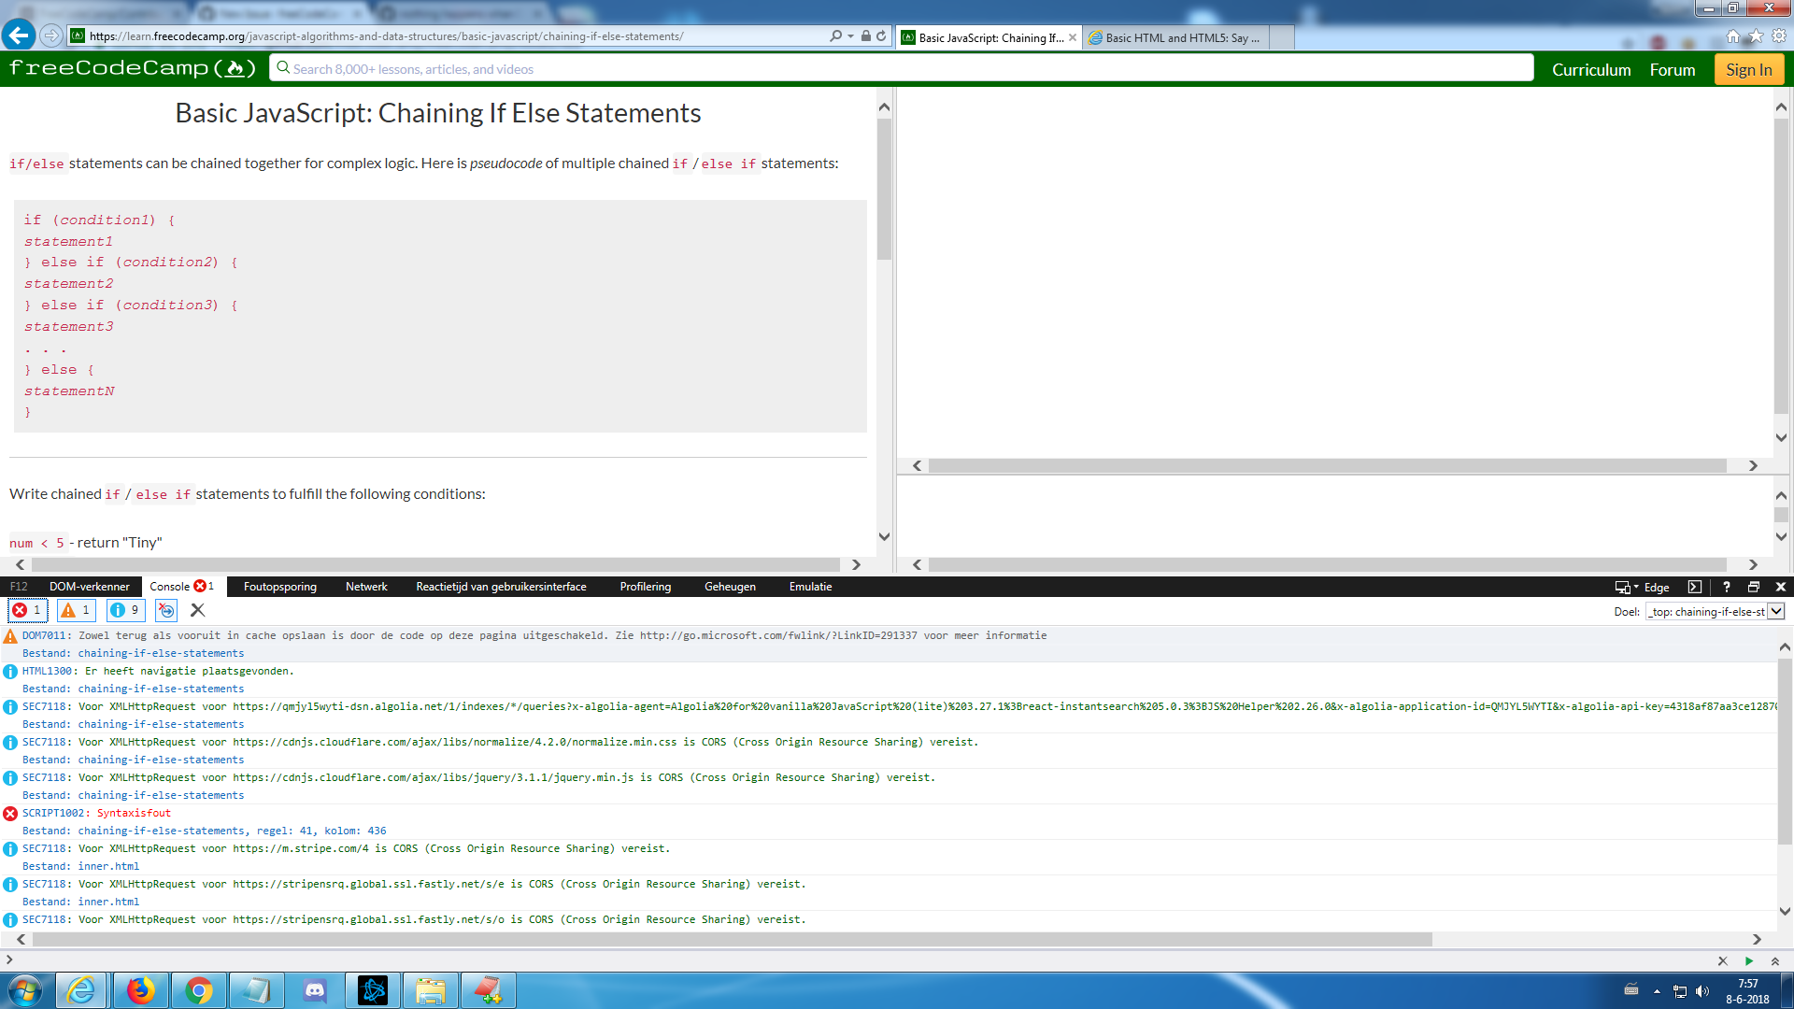This screenshot has height=1009, width=1794.
Task: Toggle error messages filter in Console
Action: [26, 610]
